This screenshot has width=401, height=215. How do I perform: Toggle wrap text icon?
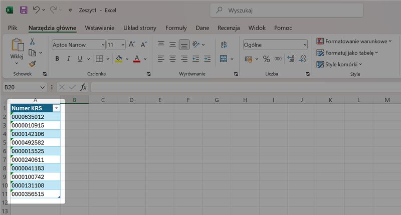(x=224, y=45)
